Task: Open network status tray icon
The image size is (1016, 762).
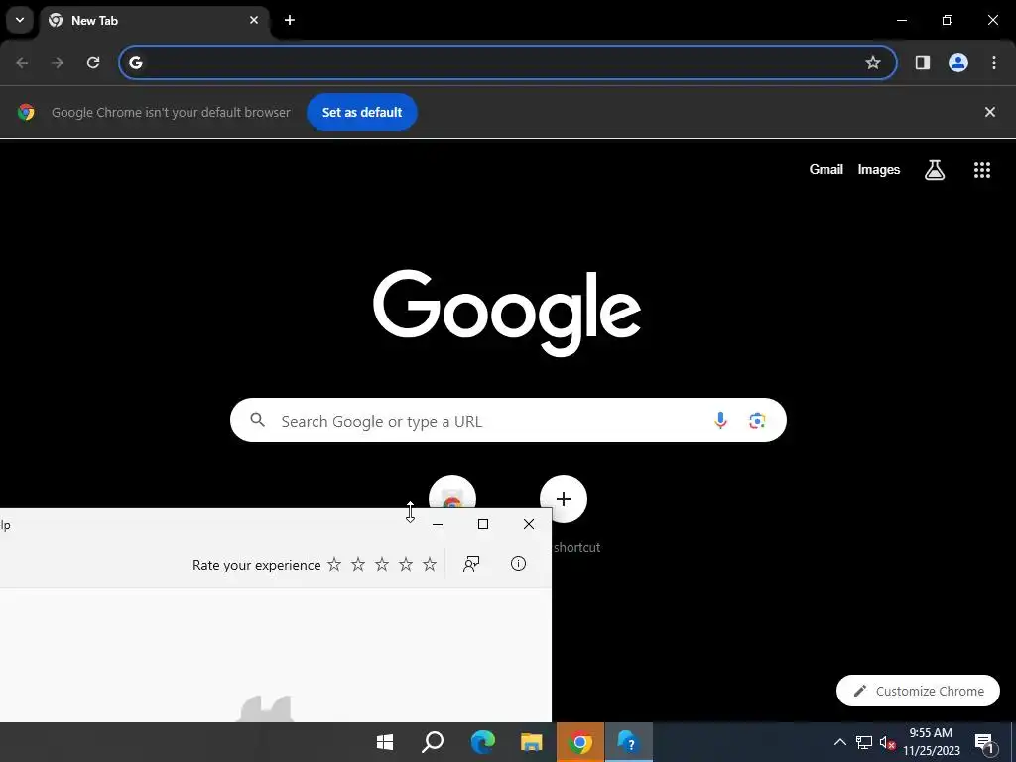Action: [864, 742]
